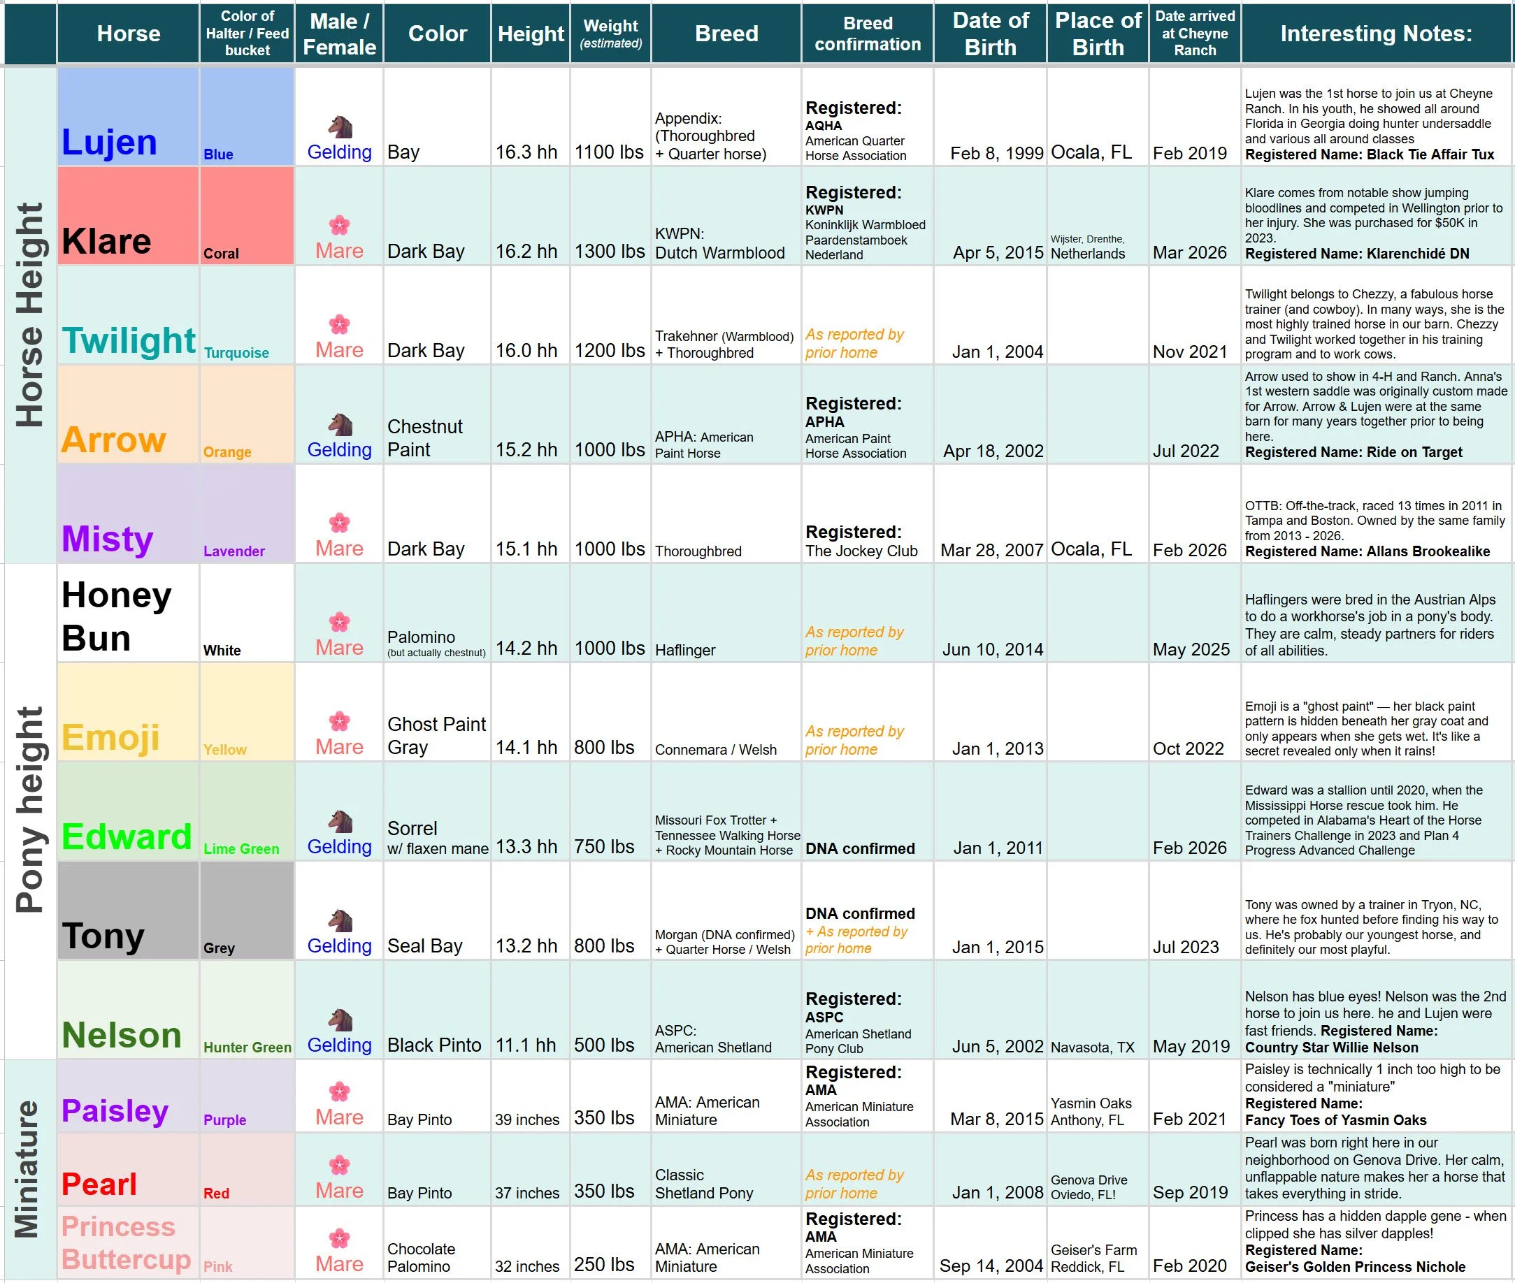
Task: Click Edward's gelding horse icon
Action: click(340, 822)
